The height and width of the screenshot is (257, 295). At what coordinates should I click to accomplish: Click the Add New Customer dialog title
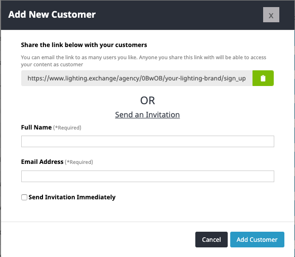[x=52, y=15]
